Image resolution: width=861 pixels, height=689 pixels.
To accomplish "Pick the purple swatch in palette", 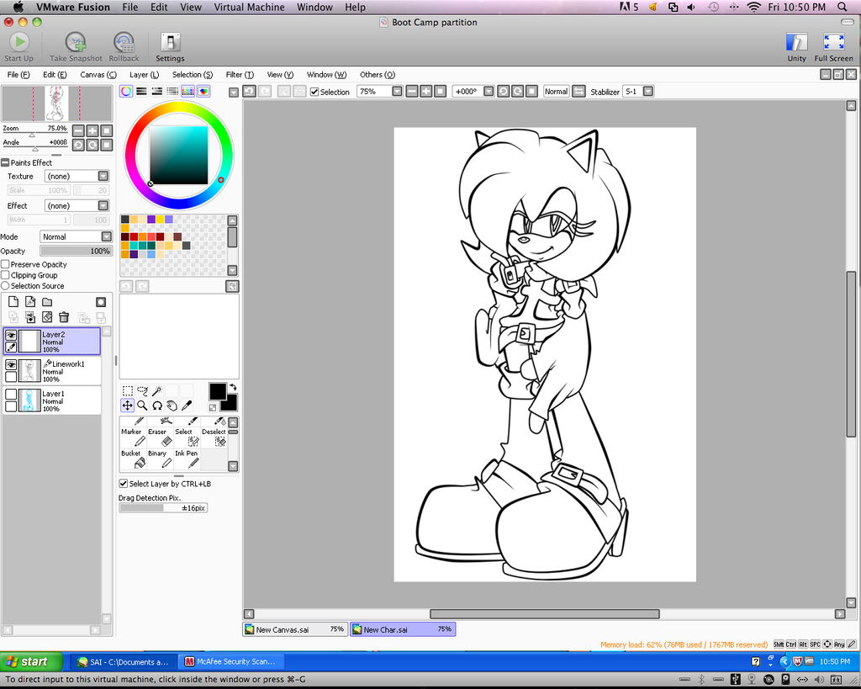I will [151, 220].
